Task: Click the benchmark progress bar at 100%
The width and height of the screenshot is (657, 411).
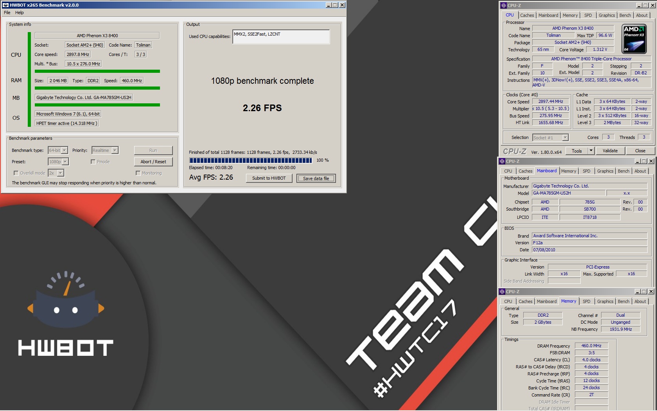Action: (x=251, y=160)
